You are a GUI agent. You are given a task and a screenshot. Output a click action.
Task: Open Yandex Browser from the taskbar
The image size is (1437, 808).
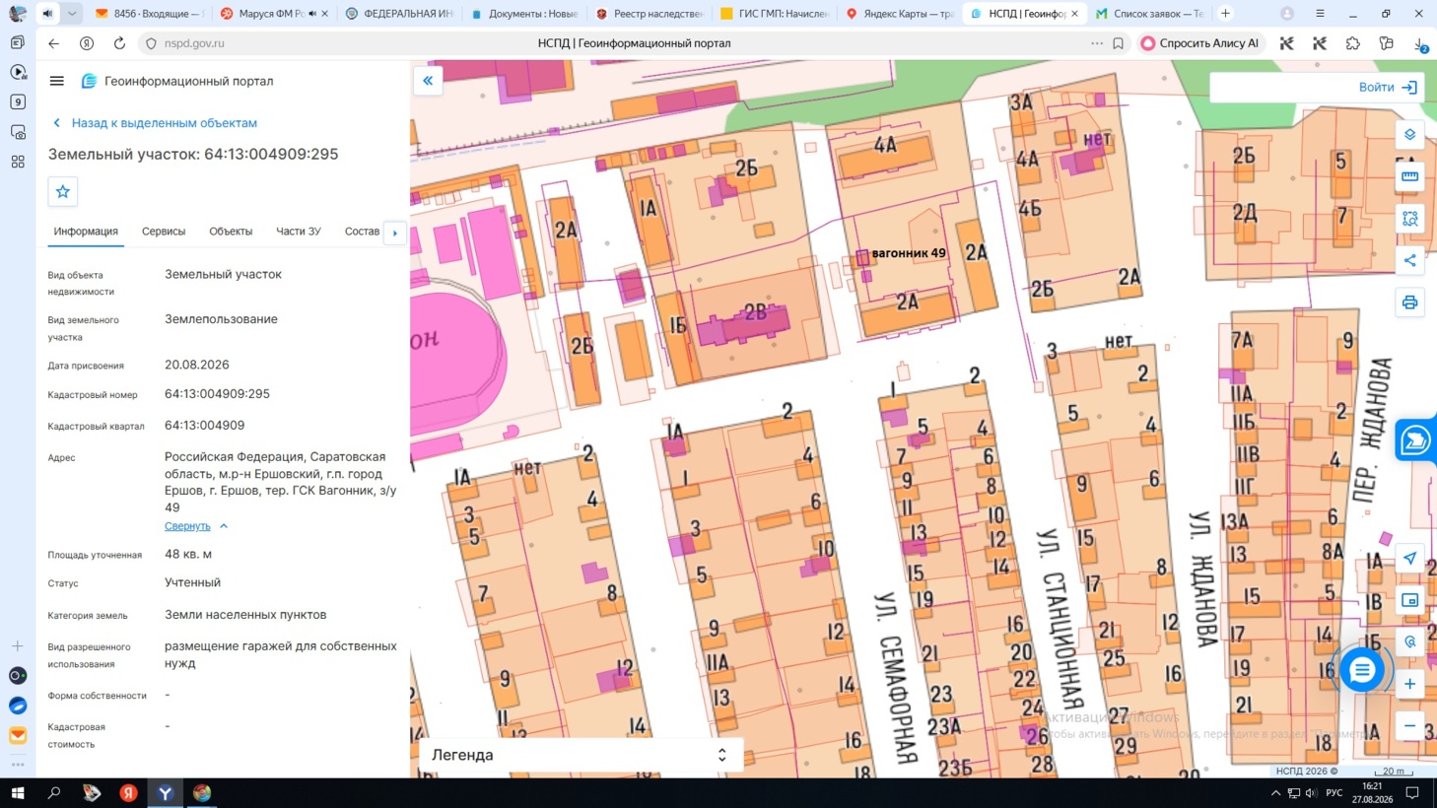tap(166, 793)
